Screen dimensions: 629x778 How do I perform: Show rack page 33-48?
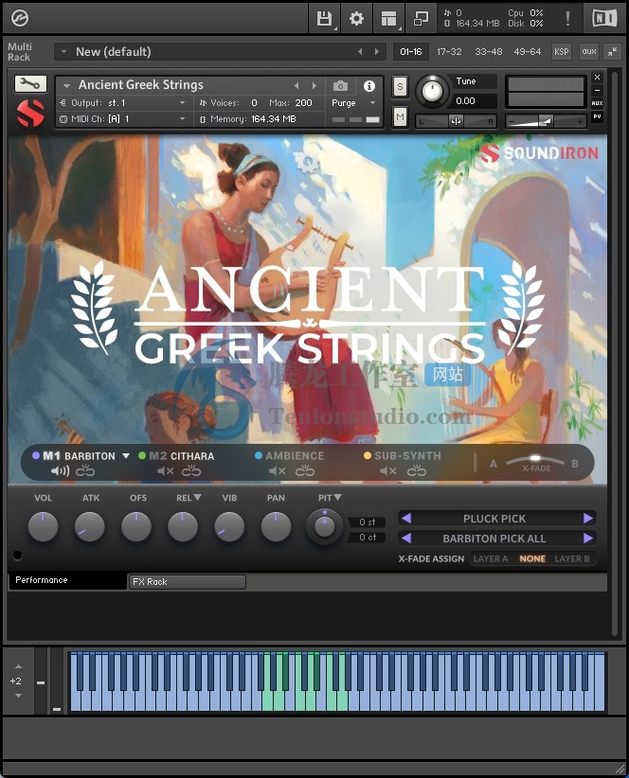pyautogui.click(x=488, y=52)
